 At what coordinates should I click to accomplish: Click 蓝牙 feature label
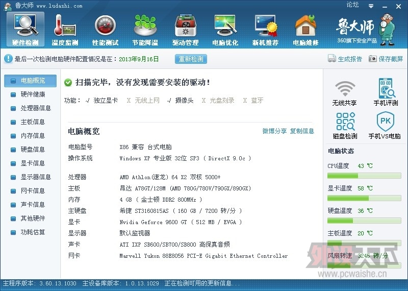(257, 100)
